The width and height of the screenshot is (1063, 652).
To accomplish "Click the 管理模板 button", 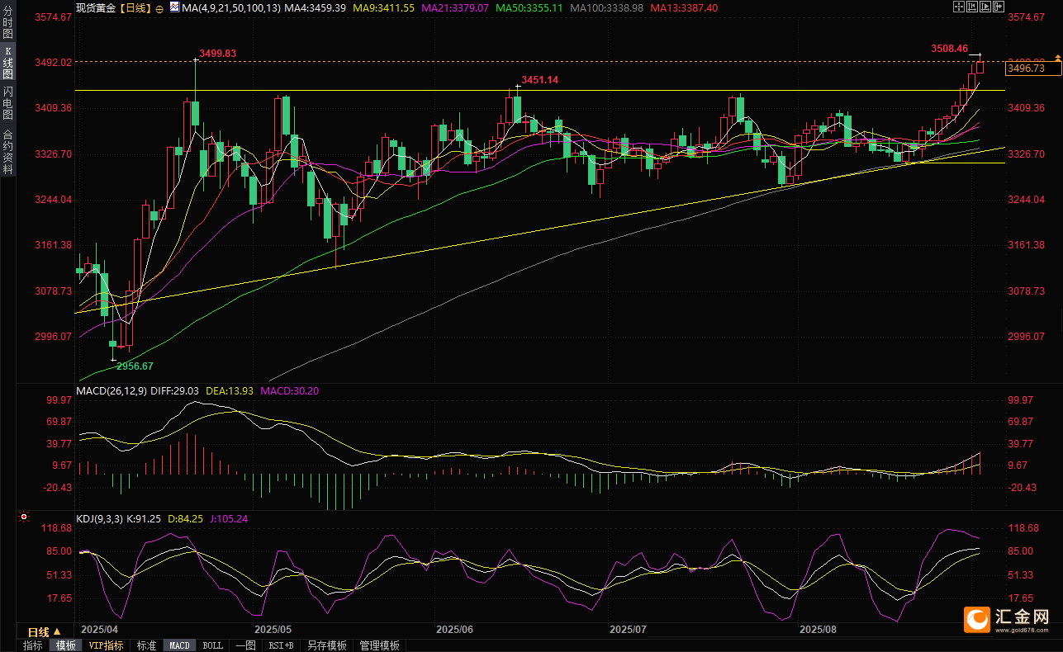I will click(380, 645).
